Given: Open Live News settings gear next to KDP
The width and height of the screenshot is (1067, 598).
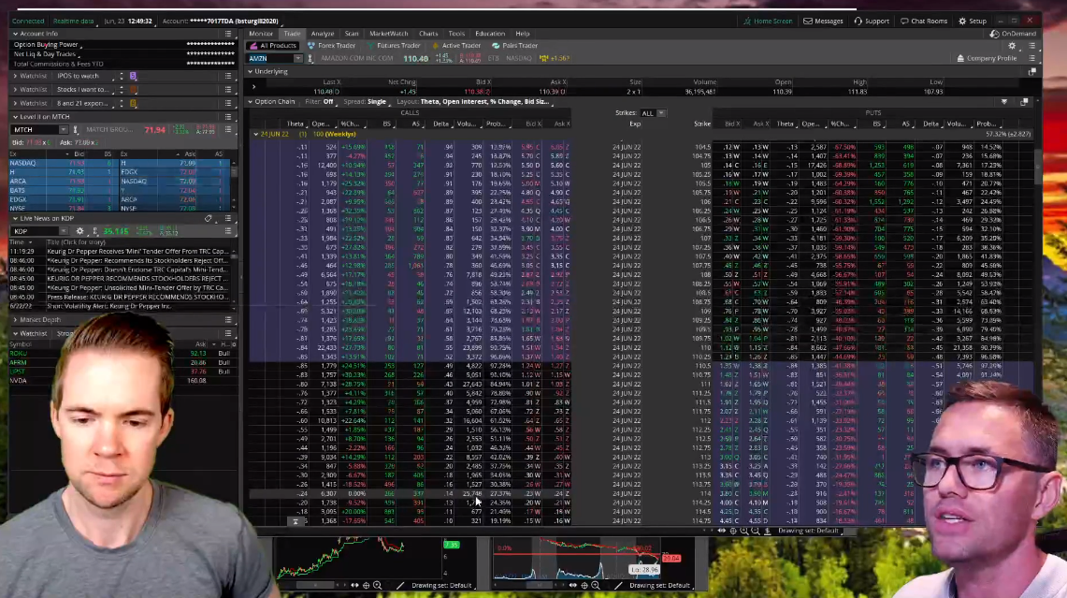Looking at the screenshot, I should point(79,231).
